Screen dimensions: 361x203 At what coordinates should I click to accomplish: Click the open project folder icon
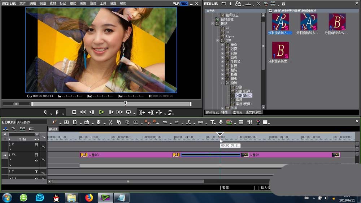[87, 122]
